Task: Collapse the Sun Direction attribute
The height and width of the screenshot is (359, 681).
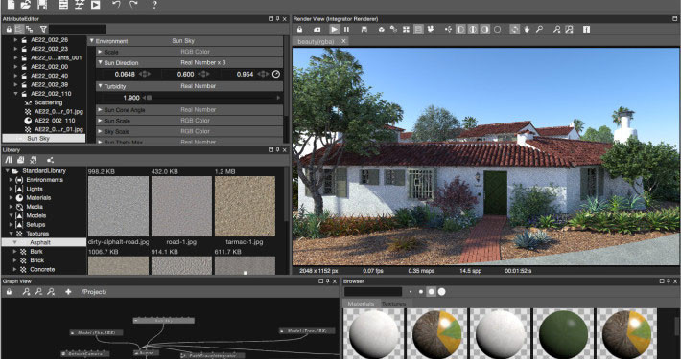Action: point(100,62)
